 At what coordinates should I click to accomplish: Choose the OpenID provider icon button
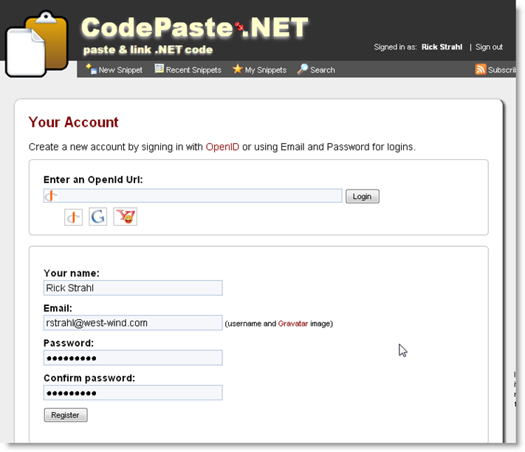73,217
